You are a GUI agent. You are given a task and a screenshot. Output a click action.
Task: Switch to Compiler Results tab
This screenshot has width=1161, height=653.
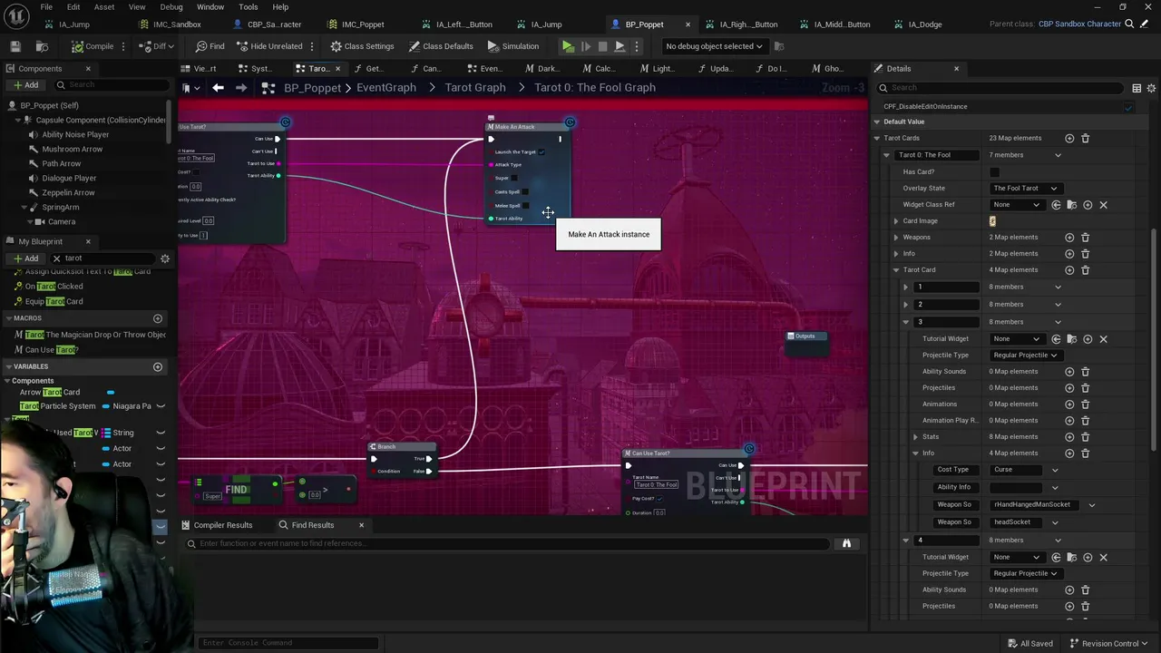(x=216, y=525)
